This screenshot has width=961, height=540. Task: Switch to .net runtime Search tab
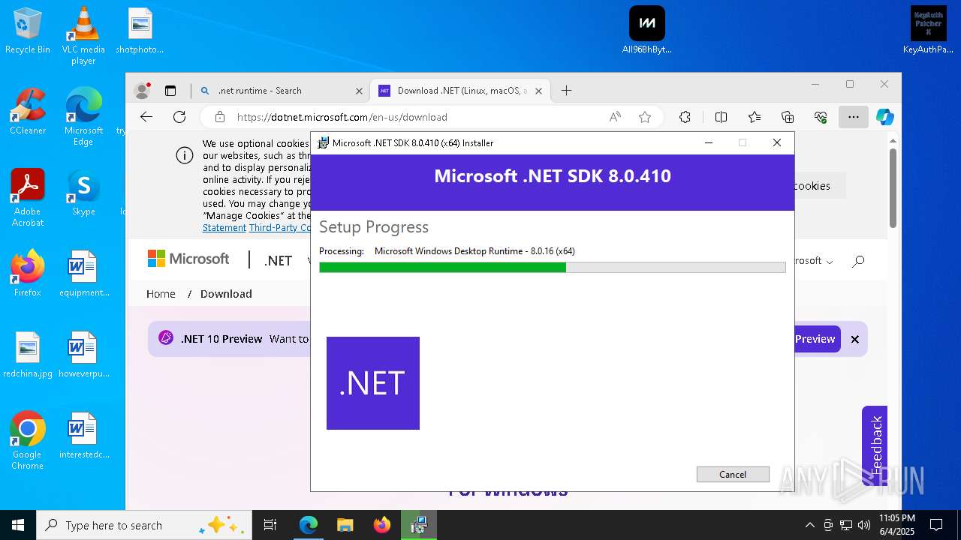(282, 91)
